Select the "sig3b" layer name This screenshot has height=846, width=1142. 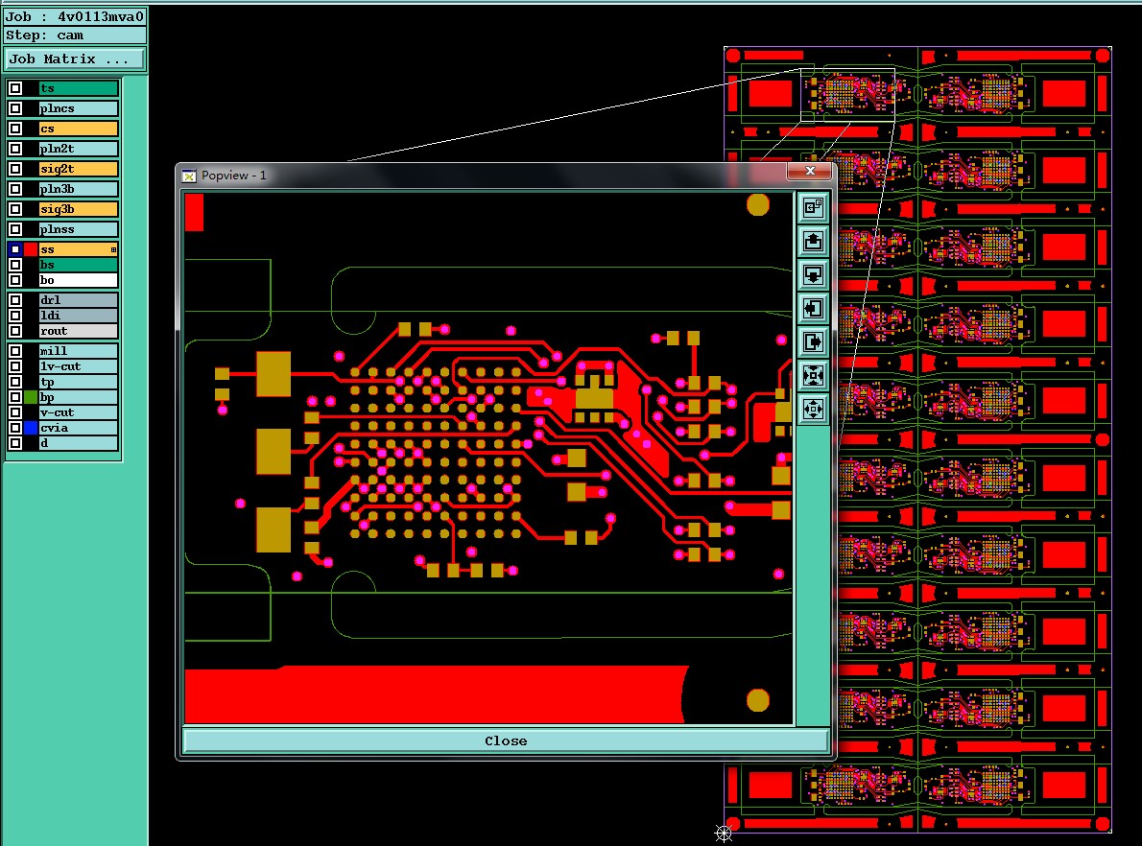coord(78,209)
